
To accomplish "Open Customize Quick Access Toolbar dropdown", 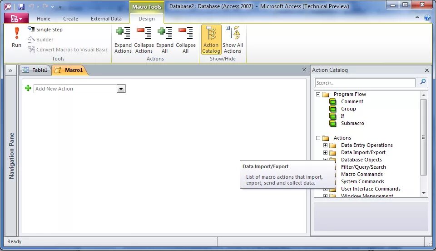I will [60, 7].
